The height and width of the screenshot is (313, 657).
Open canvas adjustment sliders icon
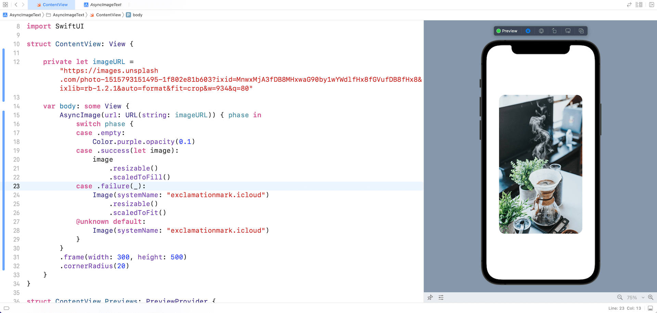click(x=441, y=297)
